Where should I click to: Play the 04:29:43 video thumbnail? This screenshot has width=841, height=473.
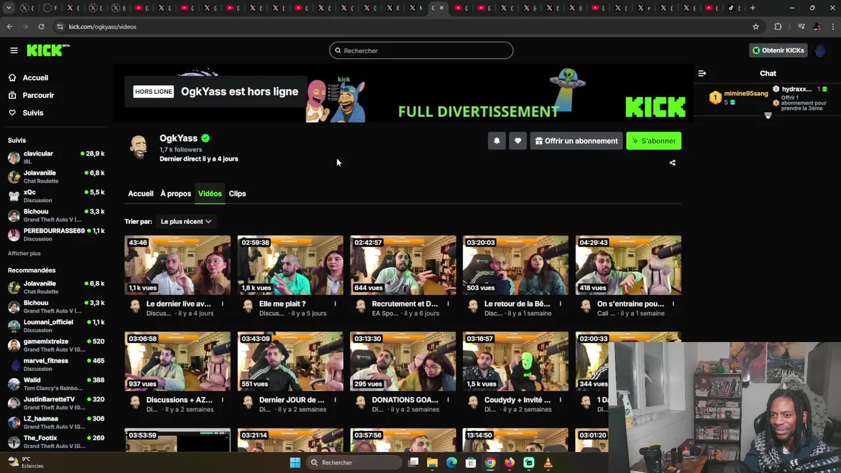628,265
